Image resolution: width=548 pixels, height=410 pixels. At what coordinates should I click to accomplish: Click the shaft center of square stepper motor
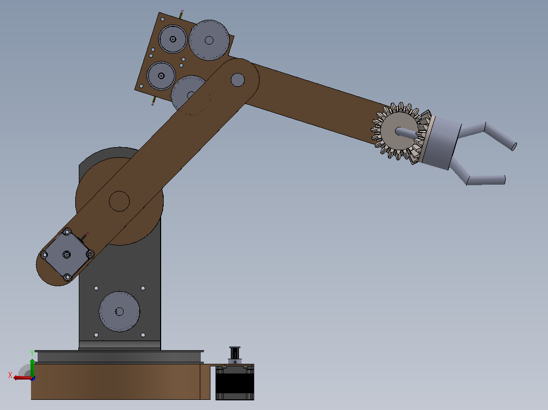[x=67, y=255]
